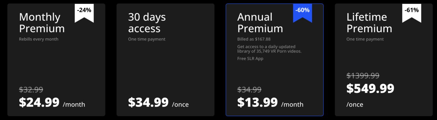Click the $34.99 one-time price

(148, 102)
